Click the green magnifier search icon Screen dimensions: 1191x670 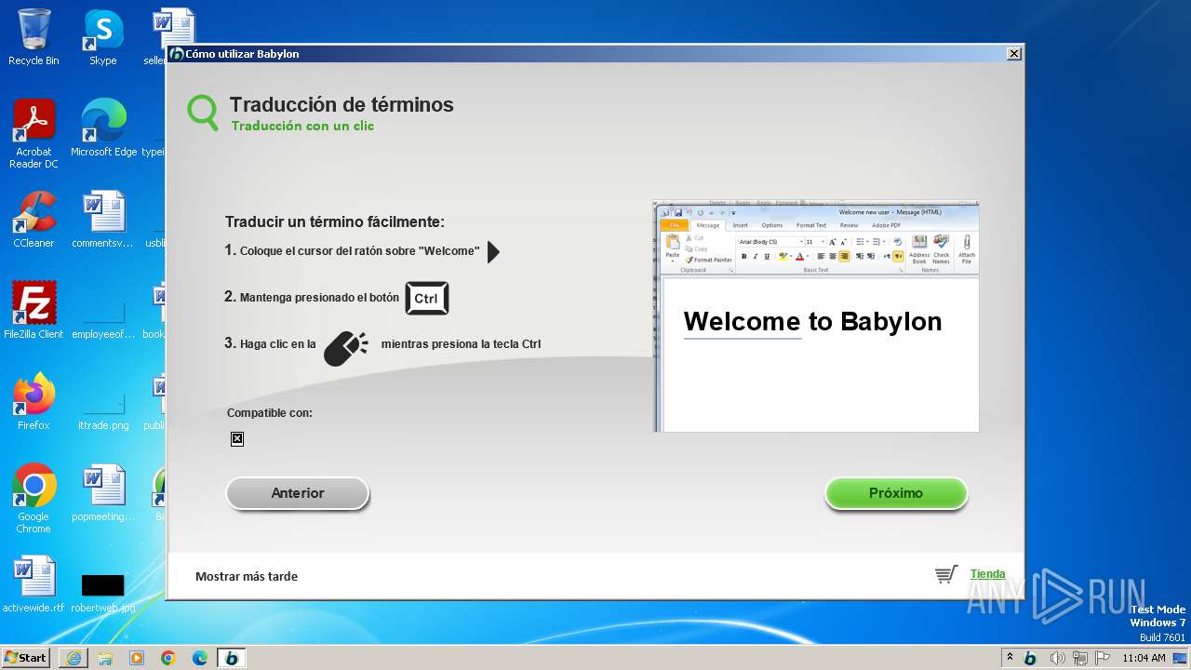point(203,112)
